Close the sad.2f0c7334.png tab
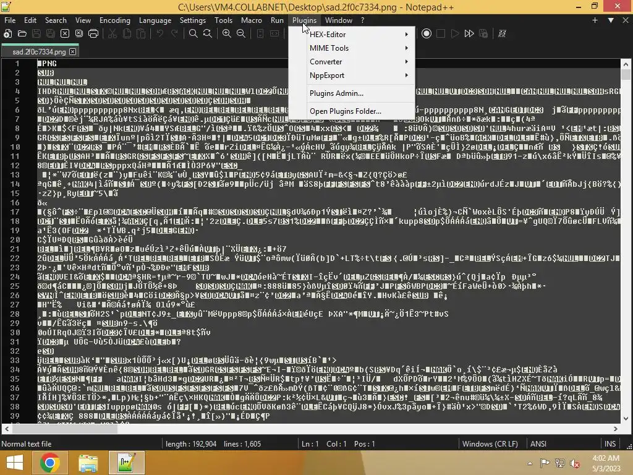Screen dimensions: 633x475 point(73,52)
